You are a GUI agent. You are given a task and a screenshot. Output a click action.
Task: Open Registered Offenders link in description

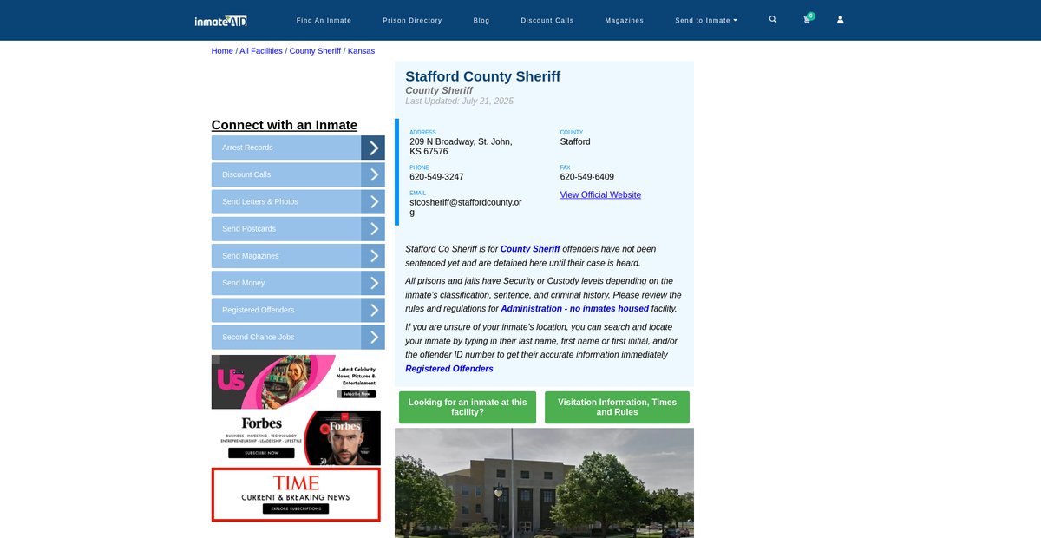449,369
